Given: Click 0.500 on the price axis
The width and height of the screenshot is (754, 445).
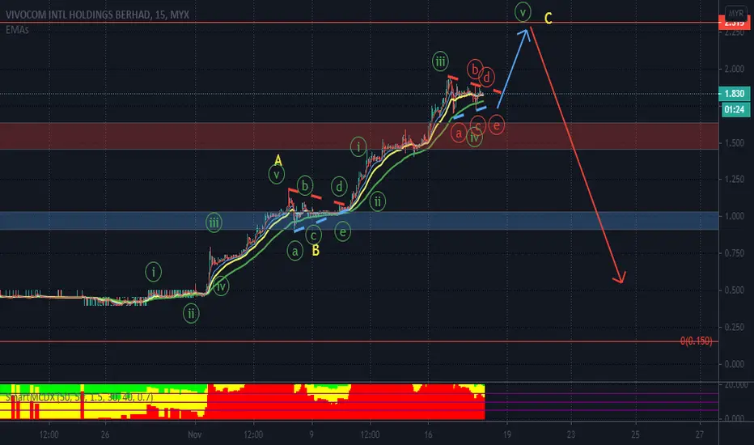Looking at the screenshot, I should pos(735,290).
